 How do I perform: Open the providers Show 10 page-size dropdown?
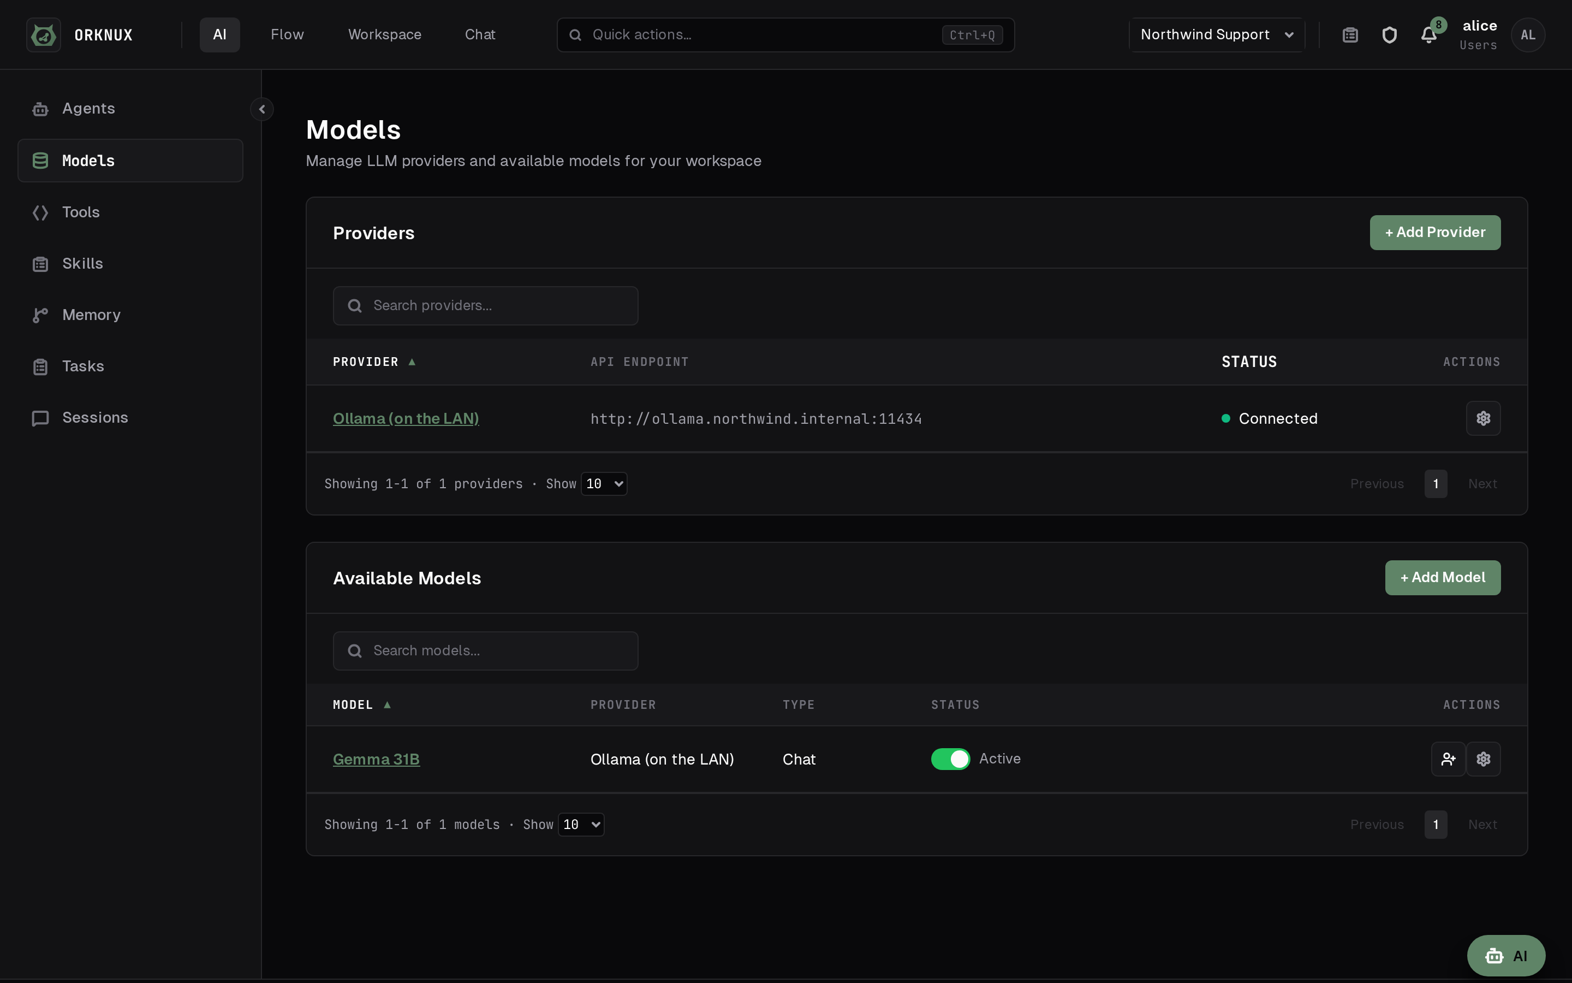[604, 484]
